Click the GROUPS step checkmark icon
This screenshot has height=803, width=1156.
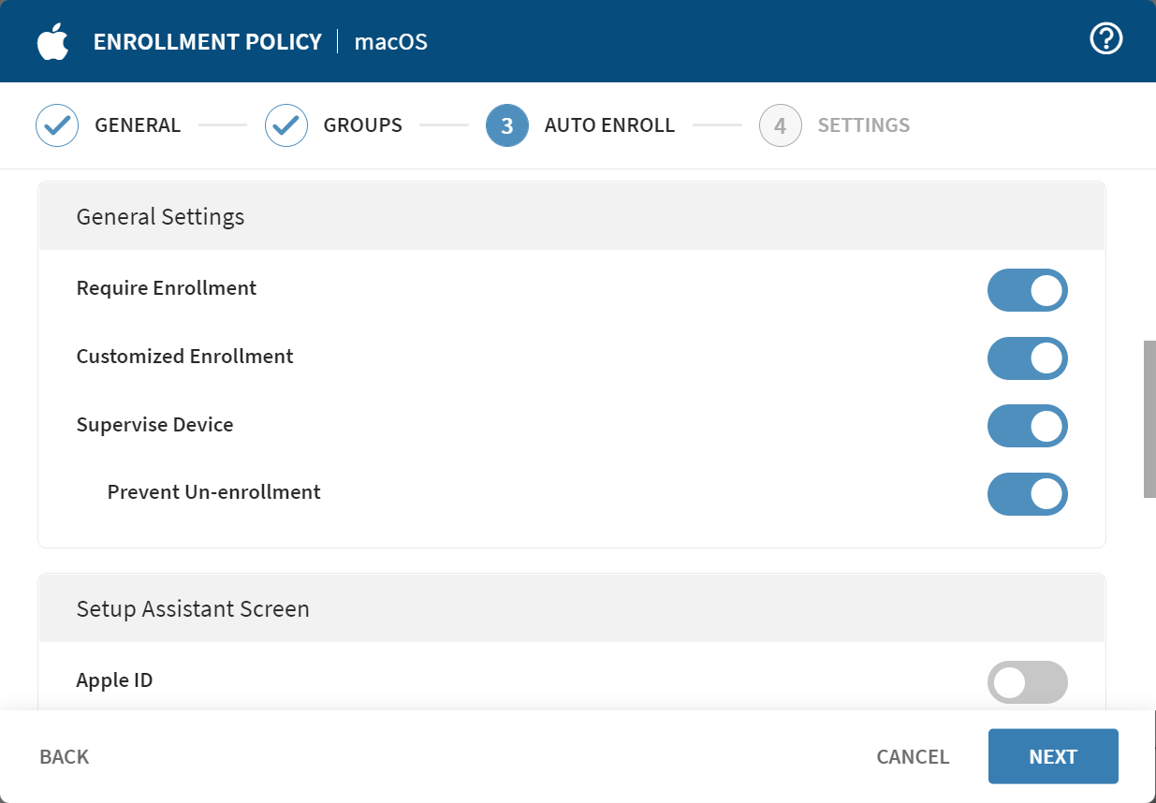pos(286,125)
